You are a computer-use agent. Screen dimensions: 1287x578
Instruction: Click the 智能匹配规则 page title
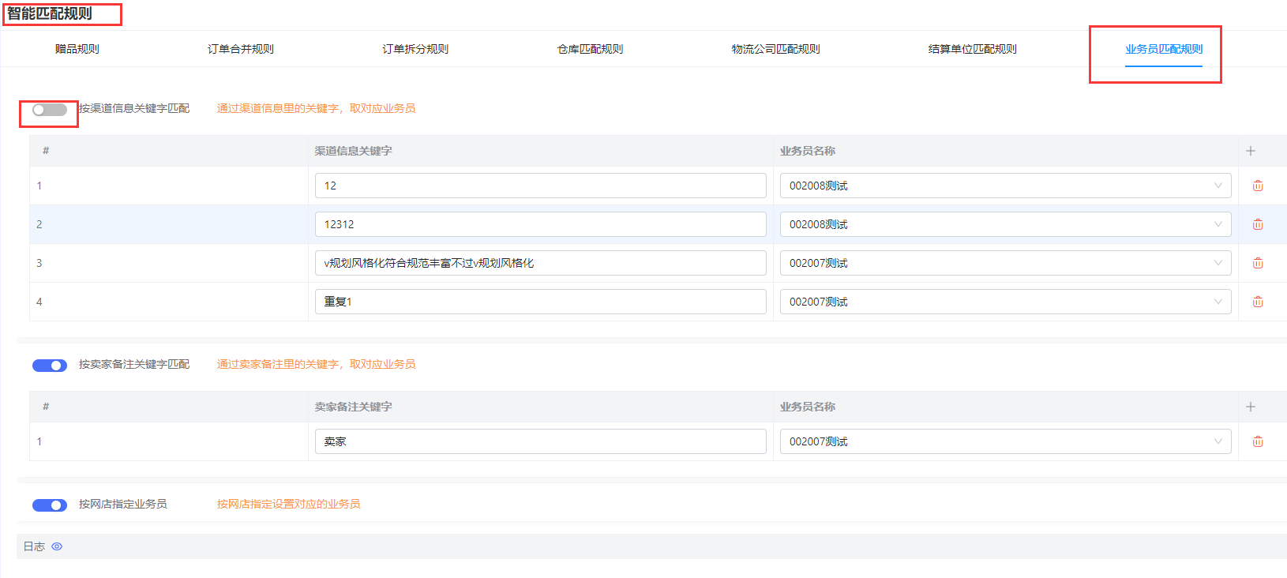tap(50, 13)
